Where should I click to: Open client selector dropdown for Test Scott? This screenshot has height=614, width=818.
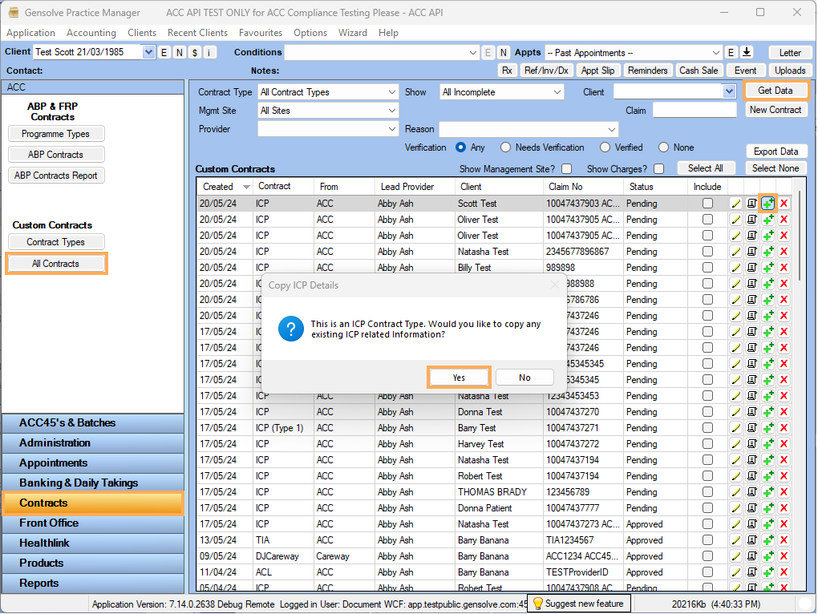tap(148, 52)
